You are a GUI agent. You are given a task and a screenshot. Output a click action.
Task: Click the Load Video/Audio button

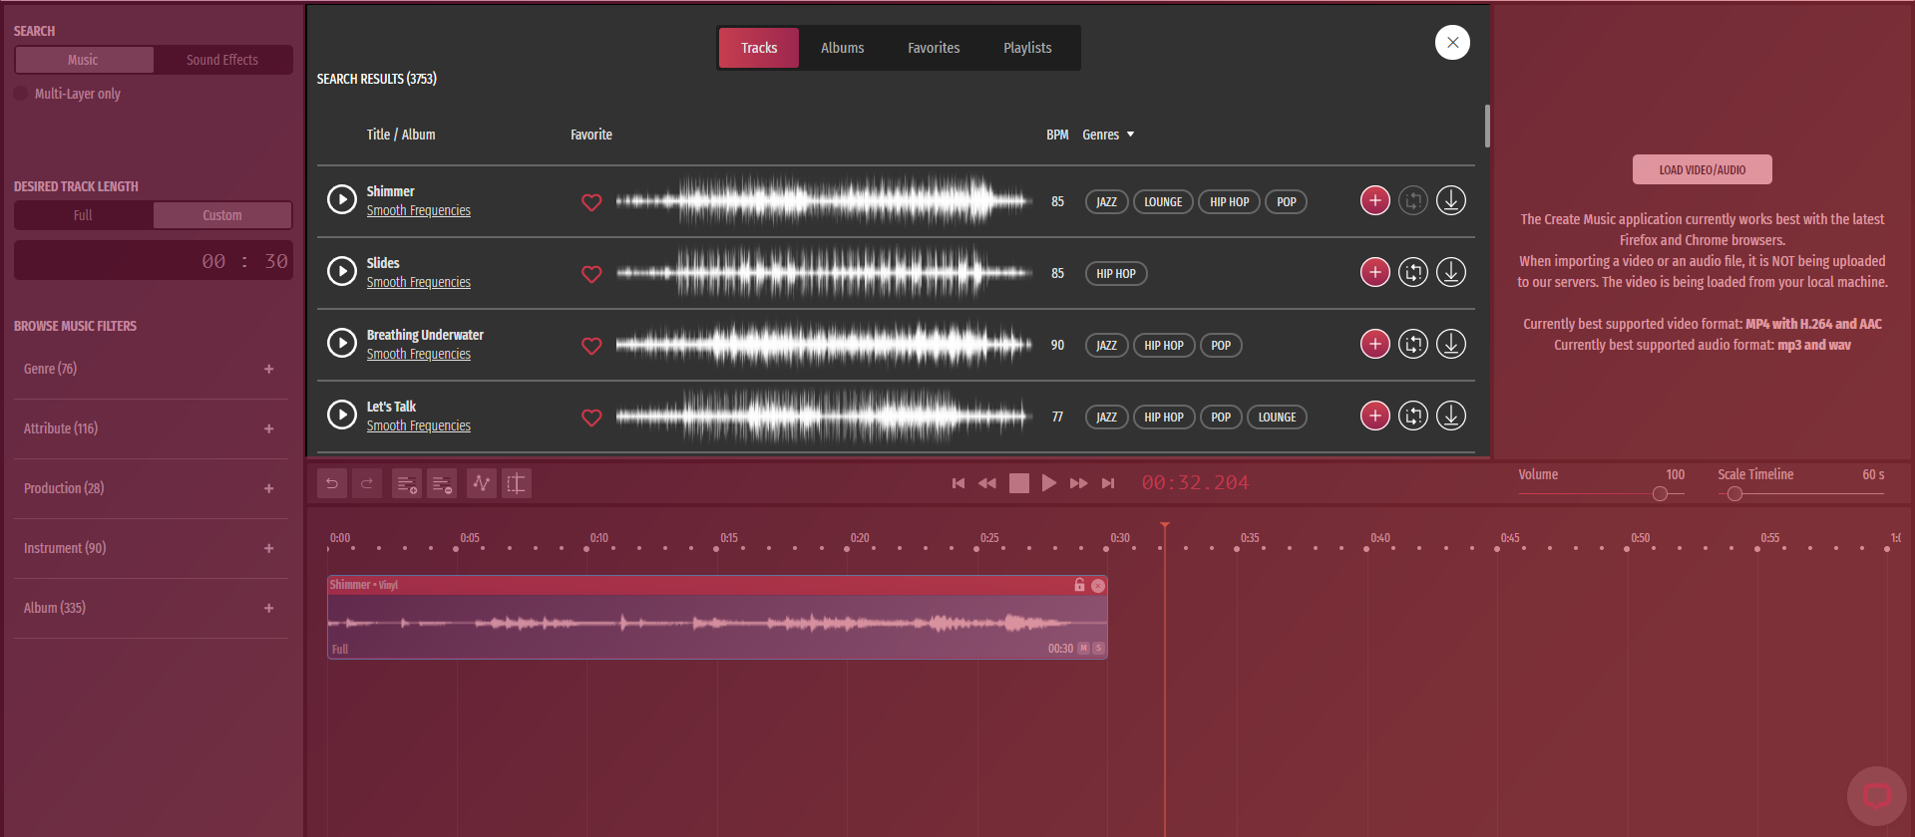click(x=1703, y=169)
